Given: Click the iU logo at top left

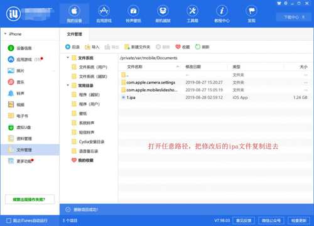Looking at the screenshot, I should click(13, 14).
